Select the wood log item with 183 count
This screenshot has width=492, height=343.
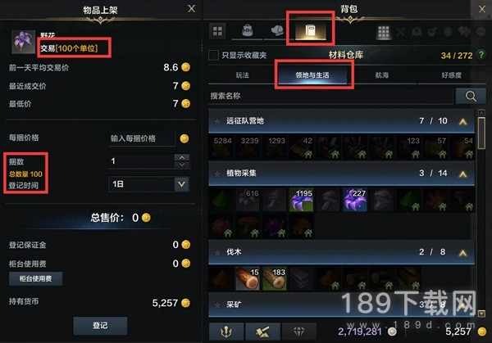[x=275, y=278]
